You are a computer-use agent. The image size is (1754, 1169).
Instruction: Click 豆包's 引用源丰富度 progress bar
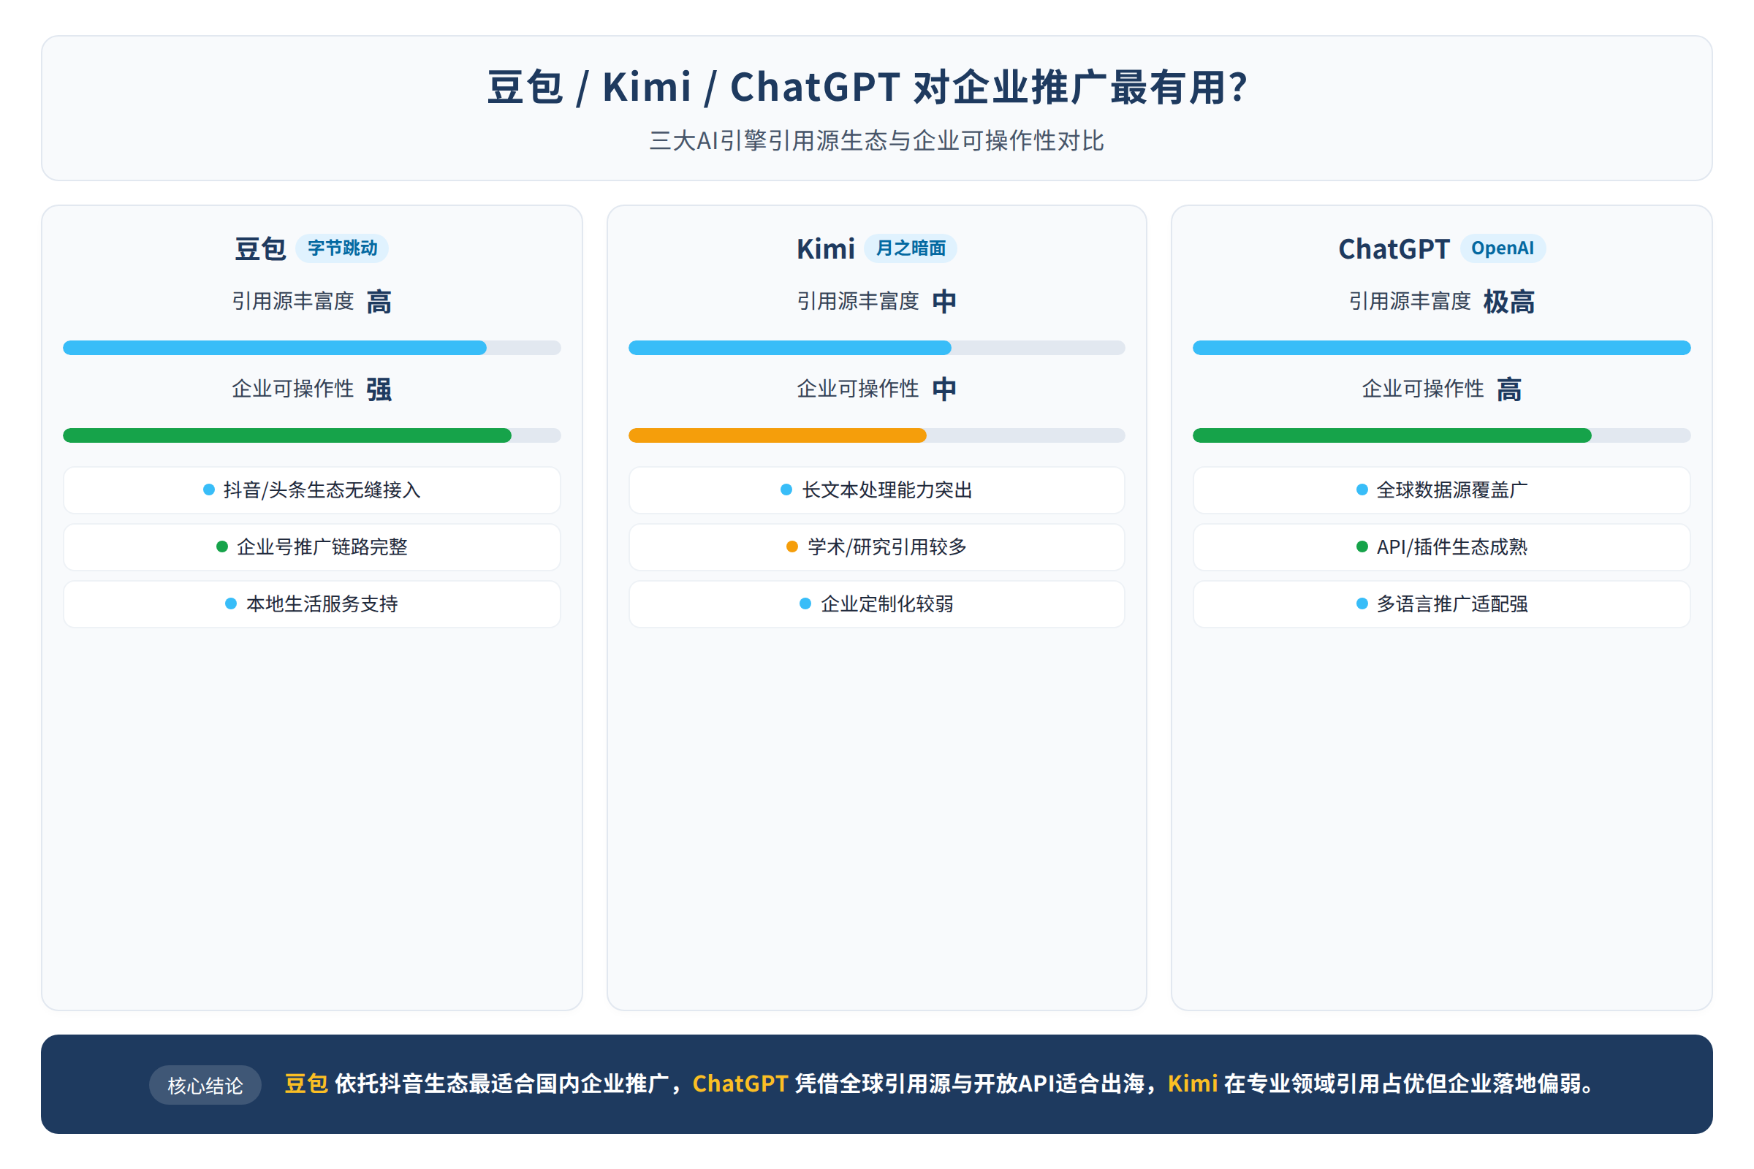pyautogui.click(x=312, y=349)
